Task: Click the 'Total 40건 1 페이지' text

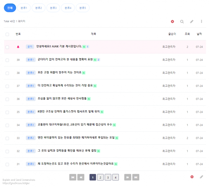Action: click(14, 21)
